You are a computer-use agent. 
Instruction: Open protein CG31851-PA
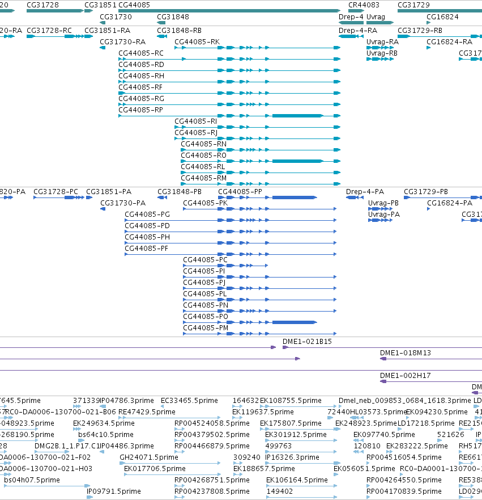click(109, 192)
